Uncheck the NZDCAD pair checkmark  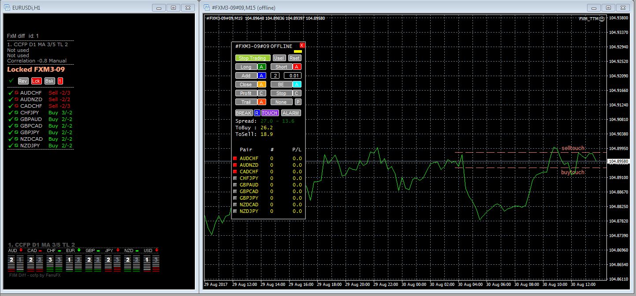coord(11,139)
